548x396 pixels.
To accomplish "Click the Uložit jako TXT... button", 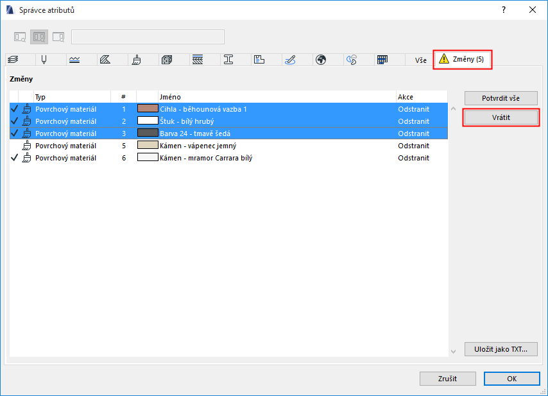I will pos(501,349).
